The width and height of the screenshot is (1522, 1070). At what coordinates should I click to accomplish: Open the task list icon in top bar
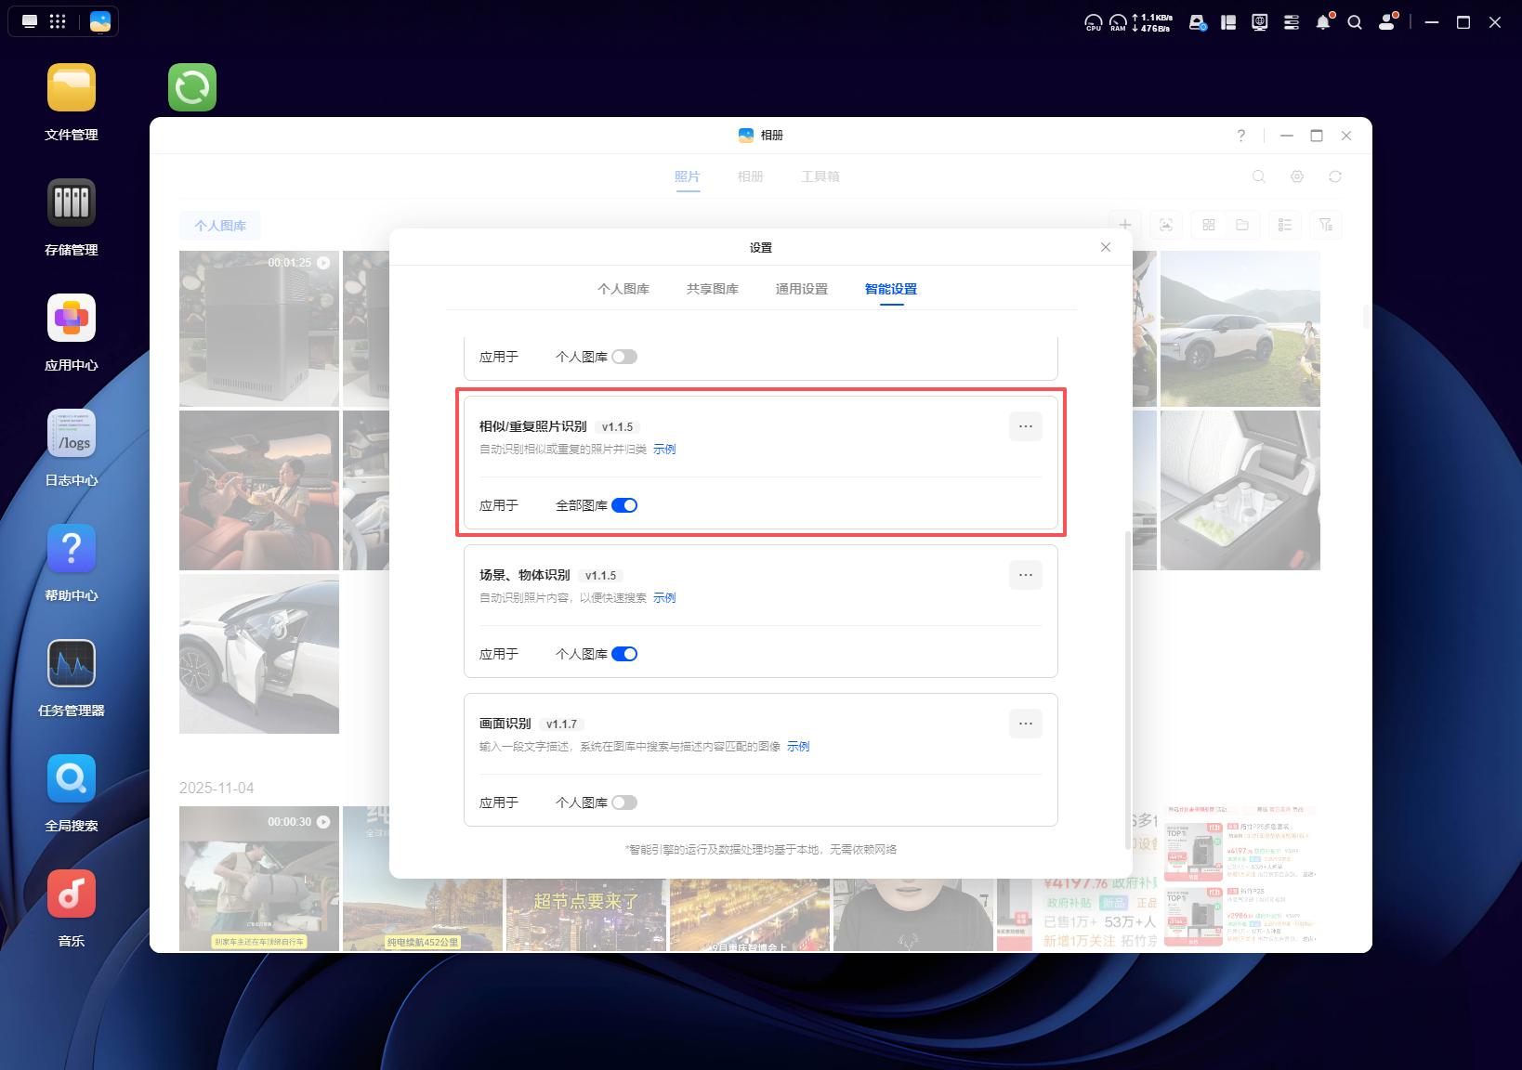[x=1292, y=22]
